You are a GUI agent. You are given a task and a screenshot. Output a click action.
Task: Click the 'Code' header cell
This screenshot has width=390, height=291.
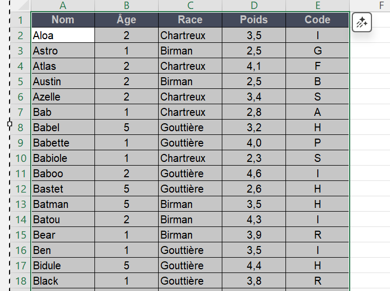tap(317, 20)
